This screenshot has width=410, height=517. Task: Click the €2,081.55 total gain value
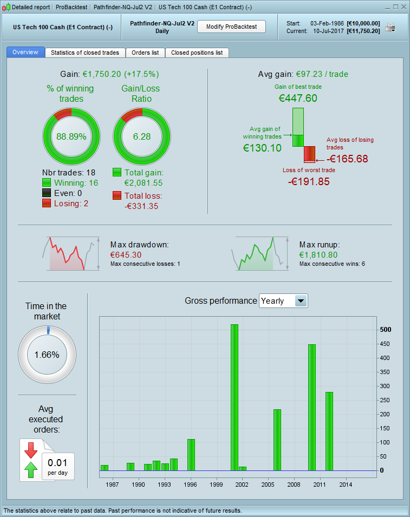pyautogui.click(x=144, y=182)
